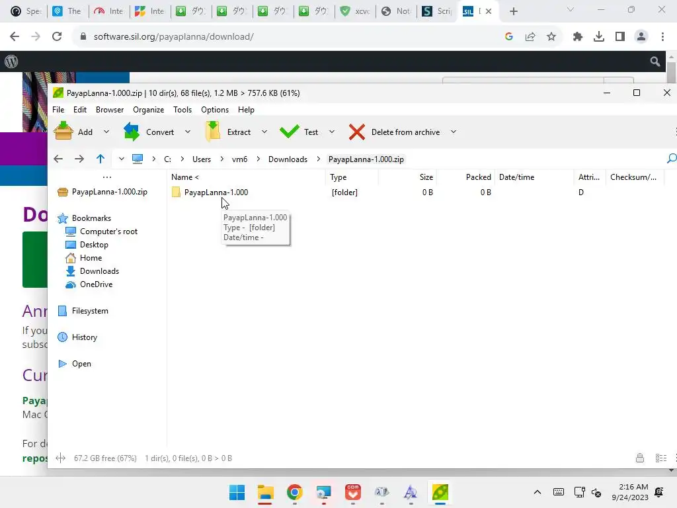Open Home bookmark
Image resolution: width=677 pixels, height=508 pixels.
click(x=91, y=258)
